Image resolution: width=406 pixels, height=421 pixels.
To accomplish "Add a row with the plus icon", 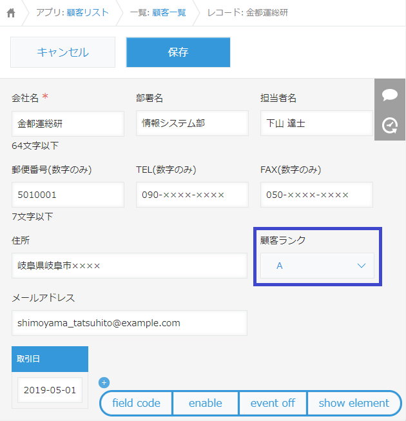I will [x=104, y=382].
